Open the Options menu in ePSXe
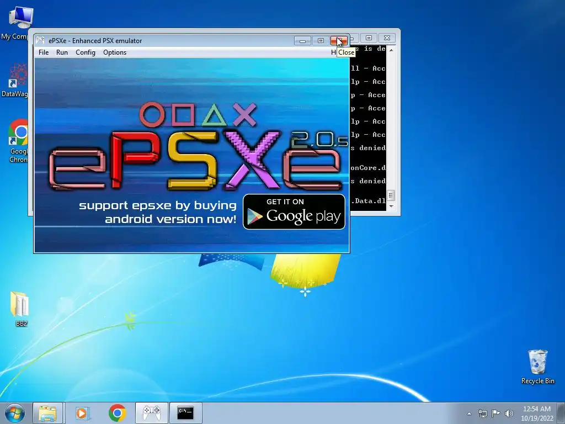 coord(115,52)
